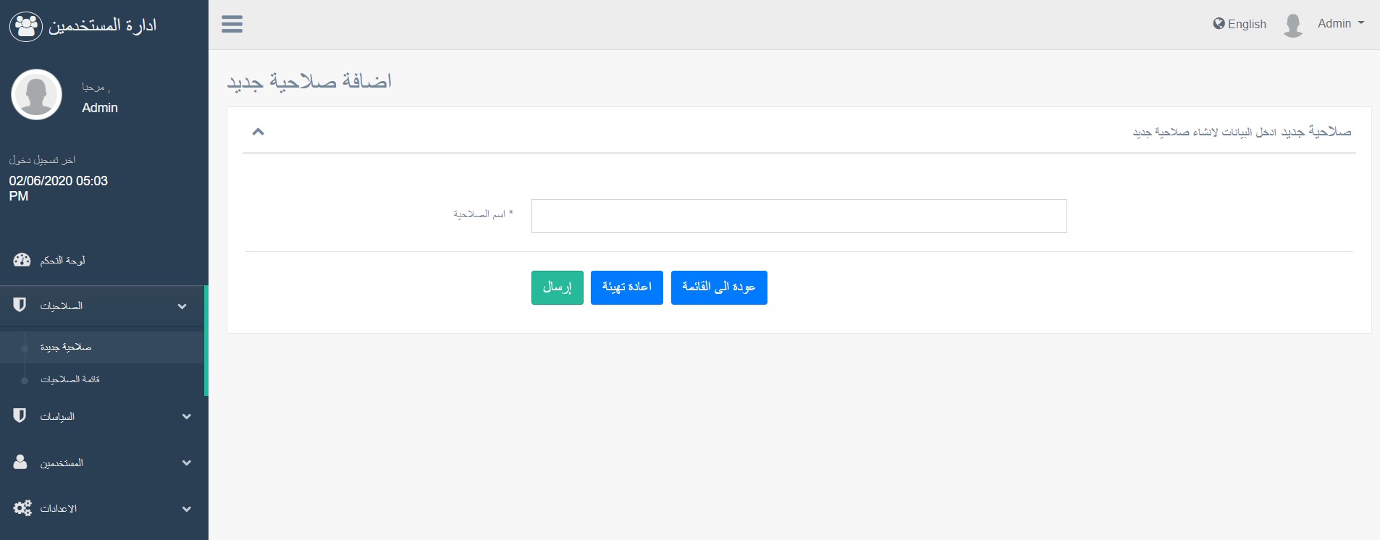
Task: Click the gears icon beside الاعدادات
Action: coord(22,508)
